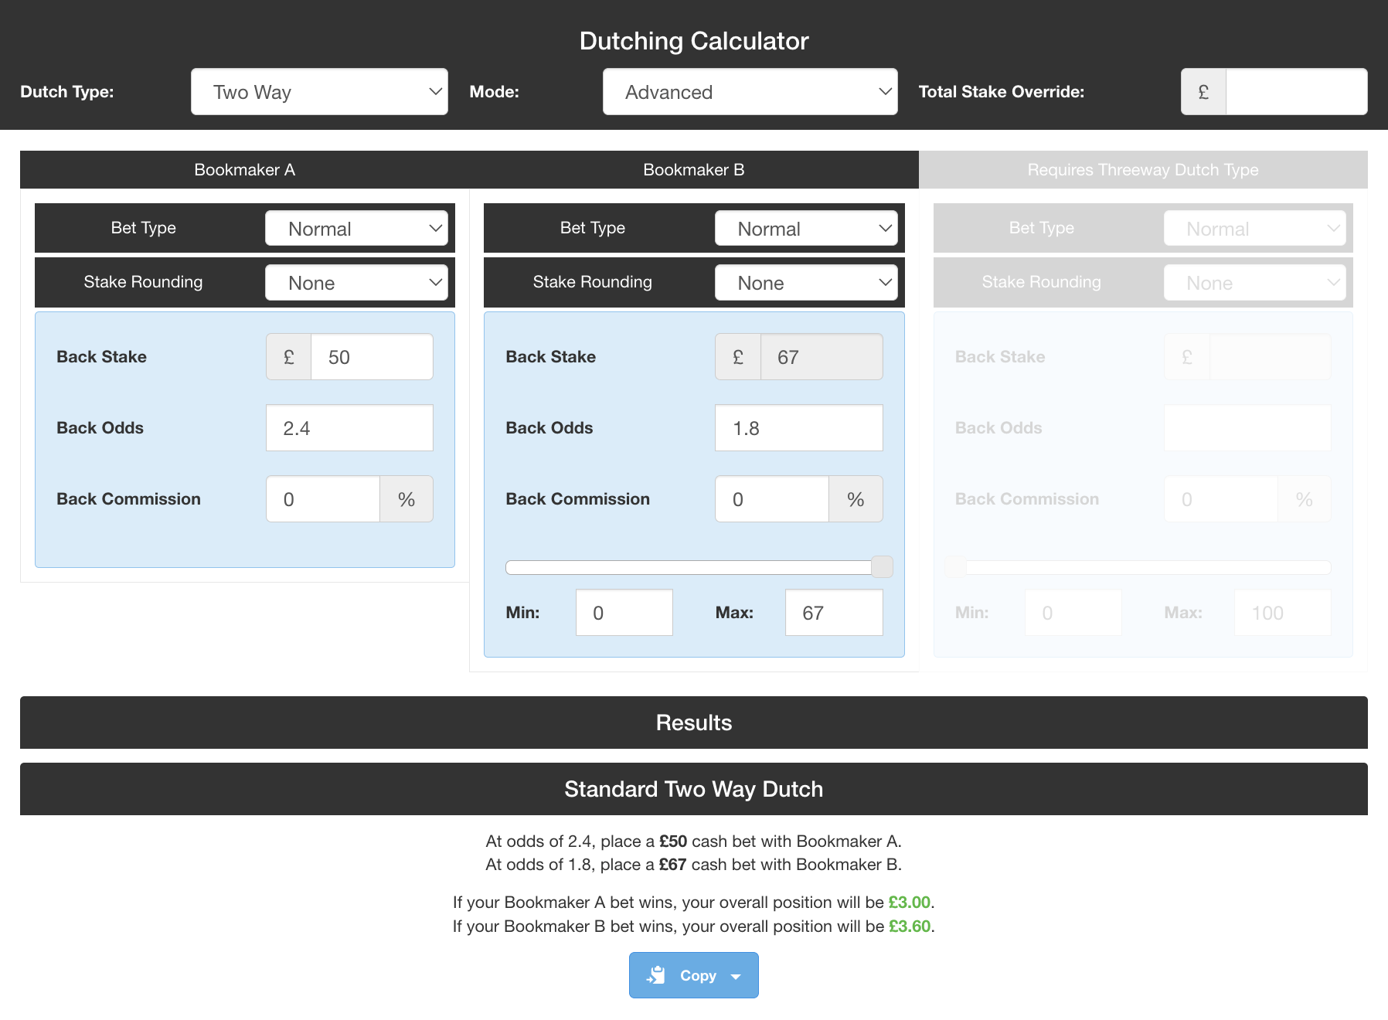Screen dimensions: 1388x1020
Task: Click Bookmaker A Back Odds field
Action: pos(349,428)
